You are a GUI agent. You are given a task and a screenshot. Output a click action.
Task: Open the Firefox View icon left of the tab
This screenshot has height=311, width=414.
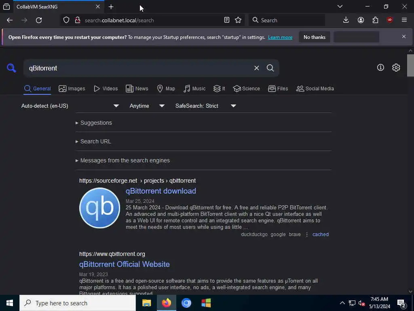(6, 7)
